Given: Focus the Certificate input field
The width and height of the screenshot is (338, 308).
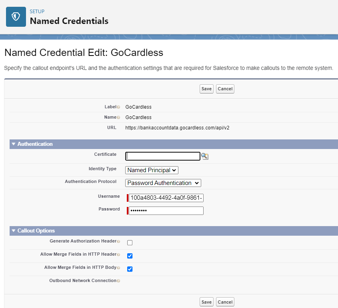Looking at the screenshot, I should (x=163, y=156).
